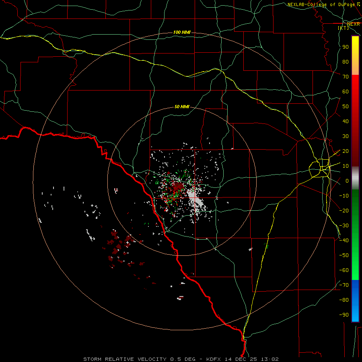Click the -90 value on the velocity scale

tap(344, 315)
